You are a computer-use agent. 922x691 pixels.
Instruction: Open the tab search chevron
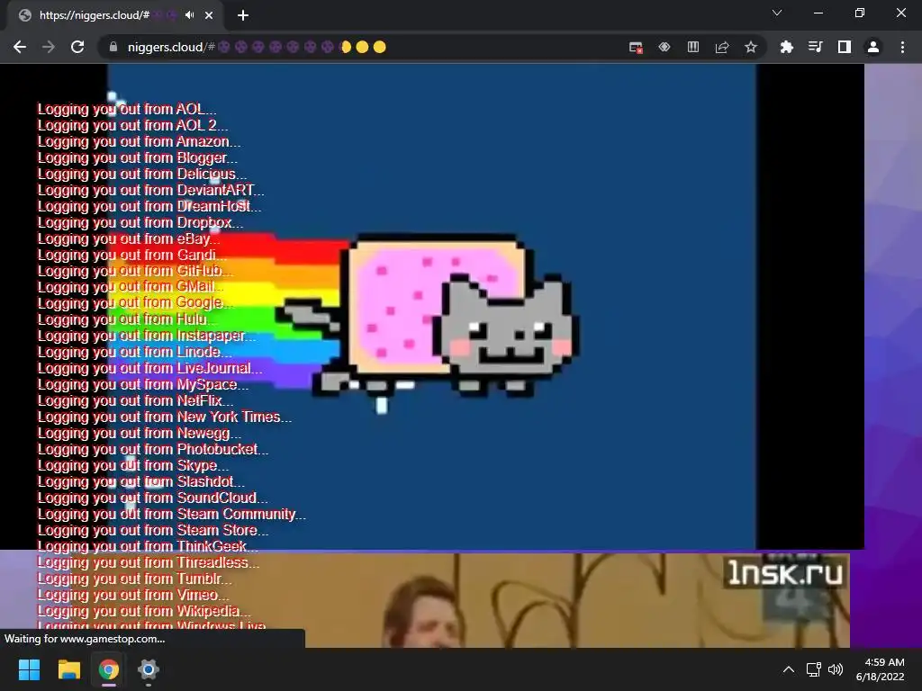click(x=777, y=13)
